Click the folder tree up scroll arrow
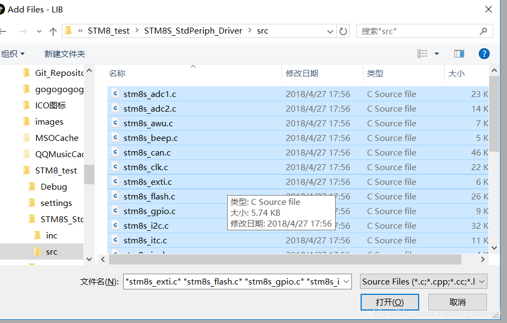This screenshot has height=323, width=507. coord(89,70)
